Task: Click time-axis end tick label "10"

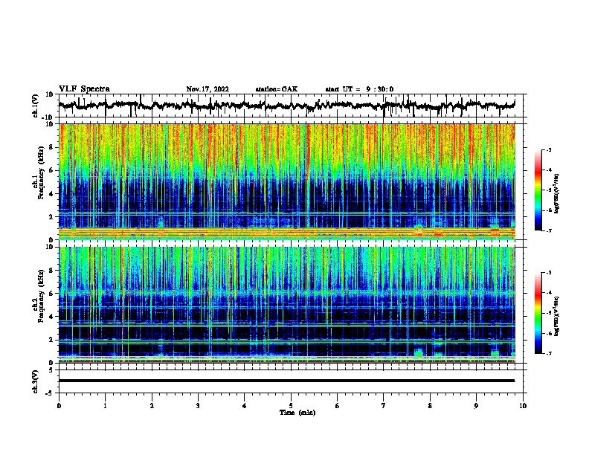Action: click(523, 406)
